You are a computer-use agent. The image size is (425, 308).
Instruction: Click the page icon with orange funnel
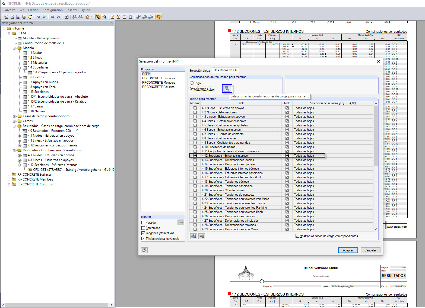coord(113,17)
